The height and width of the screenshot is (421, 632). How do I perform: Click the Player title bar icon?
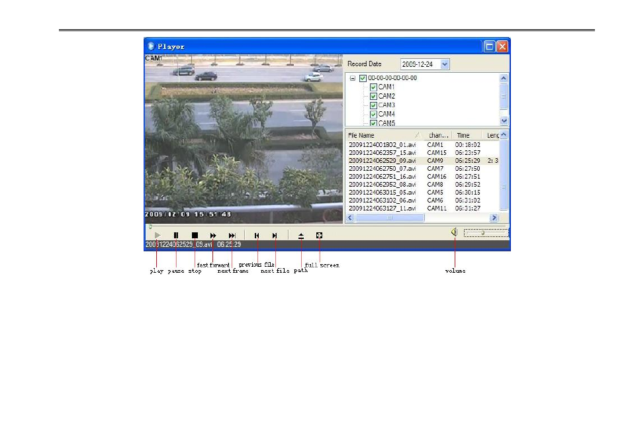click(151, 46)
